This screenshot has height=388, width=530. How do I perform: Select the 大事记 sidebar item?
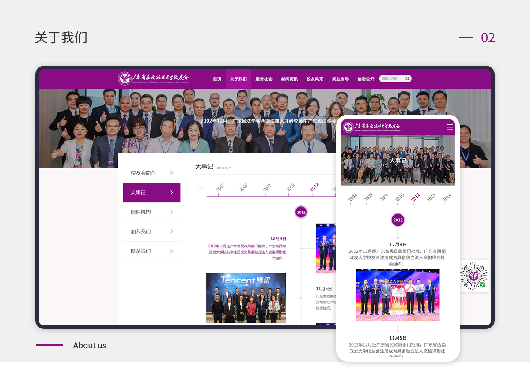pos(139,193)
